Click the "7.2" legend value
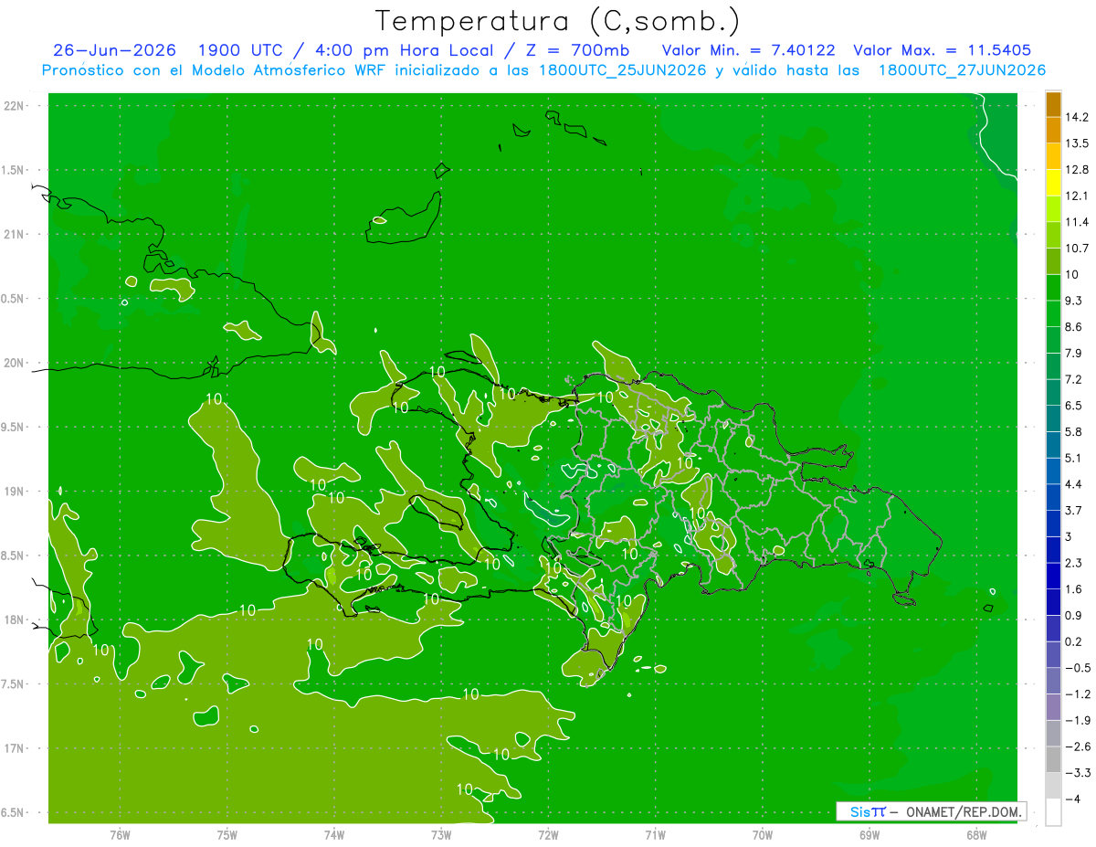This screenshot has height=847, width=1096. 1075,379
